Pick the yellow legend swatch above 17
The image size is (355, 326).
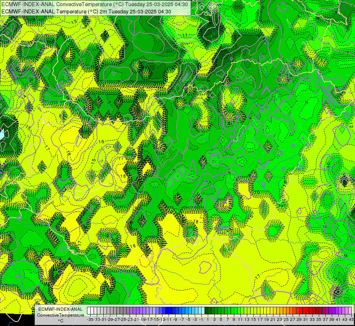click(259, 311)
